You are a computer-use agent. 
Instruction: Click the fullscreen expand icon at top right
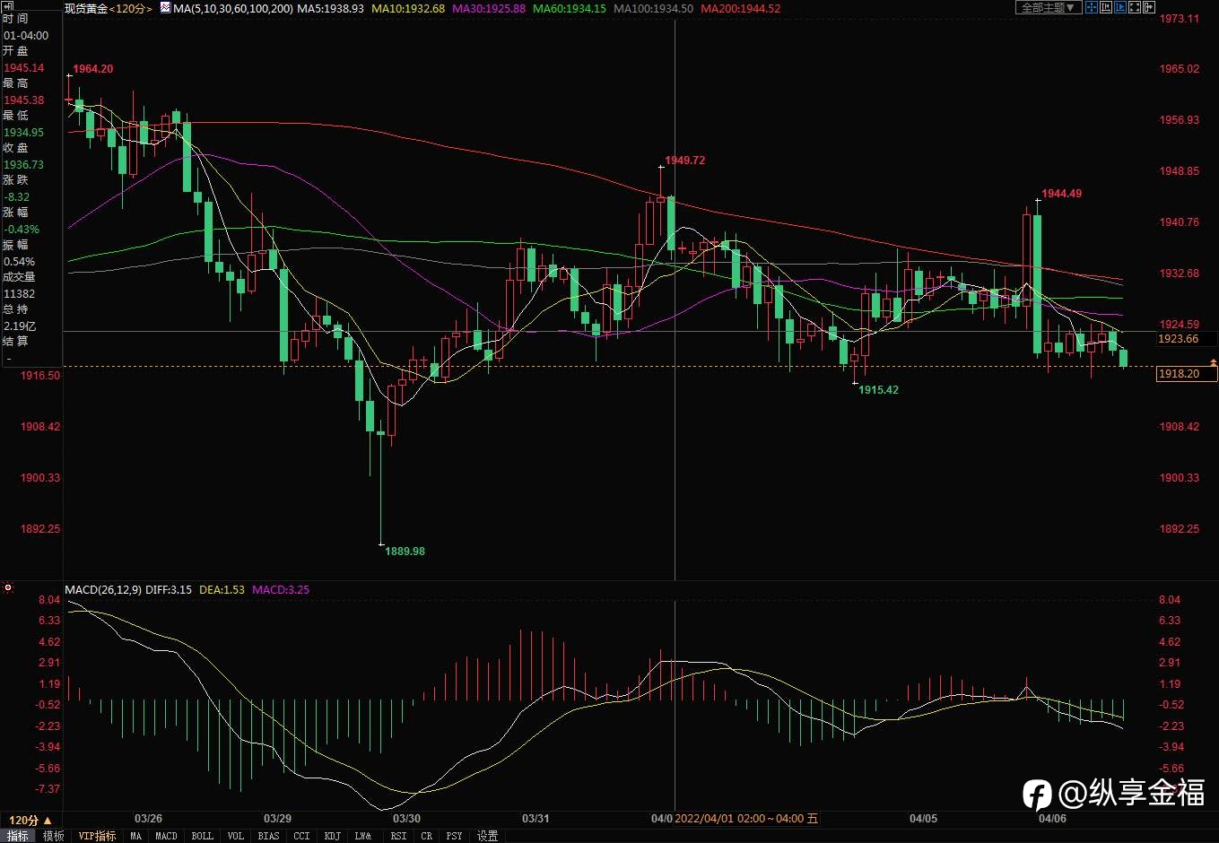(x=1135, y=7)
